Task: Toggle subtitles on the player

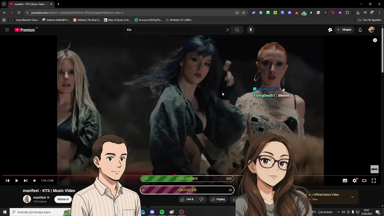Action: tap(345, 181)
